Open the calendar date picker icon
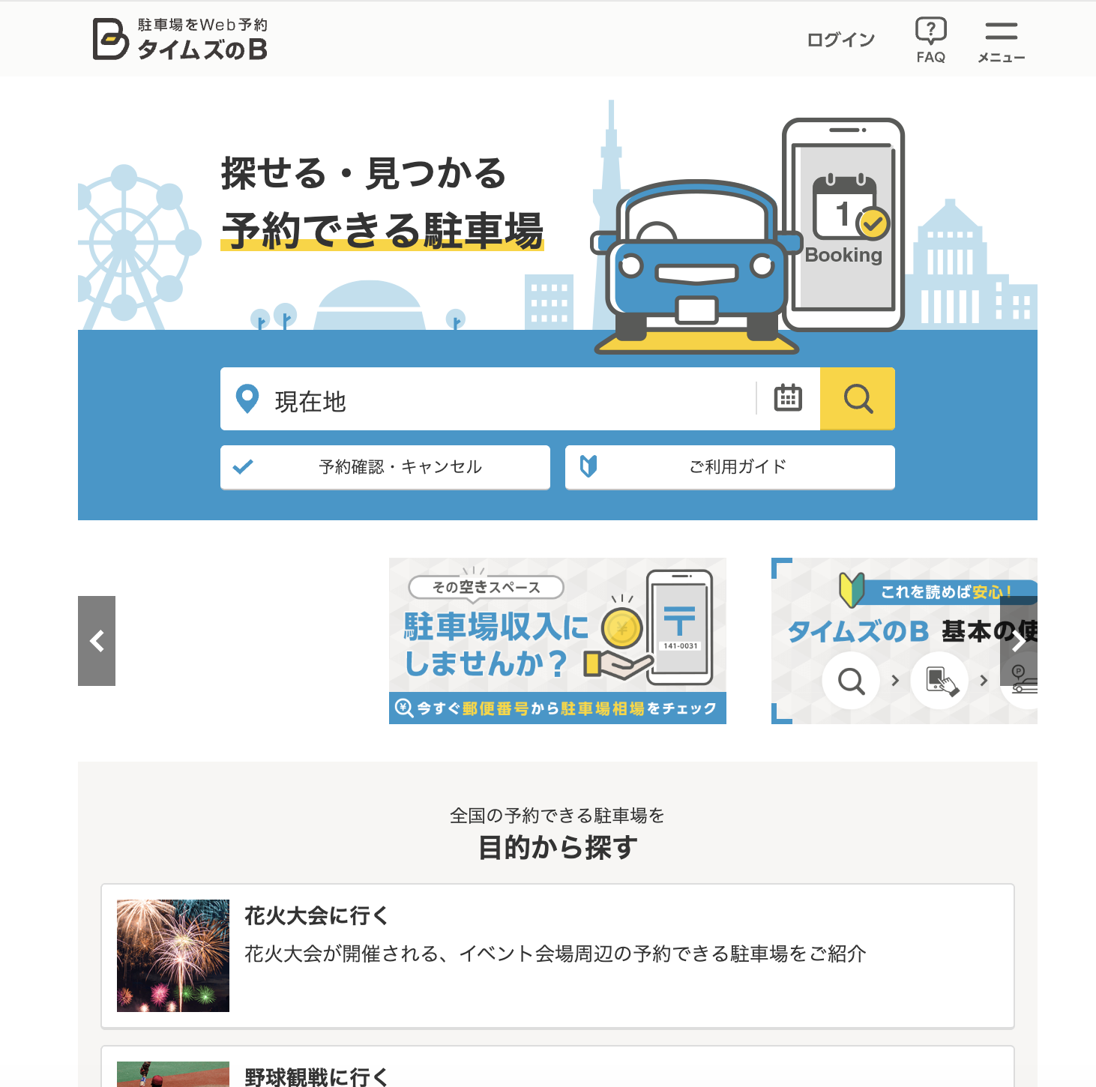The width and height of the screenshot is (1096, 1087). 788,398
